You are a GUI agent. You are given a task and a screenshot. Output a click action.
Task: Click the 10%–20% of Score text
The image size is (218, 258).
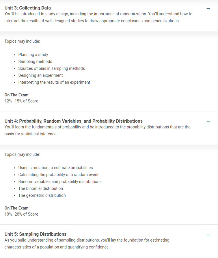(21, 214)
